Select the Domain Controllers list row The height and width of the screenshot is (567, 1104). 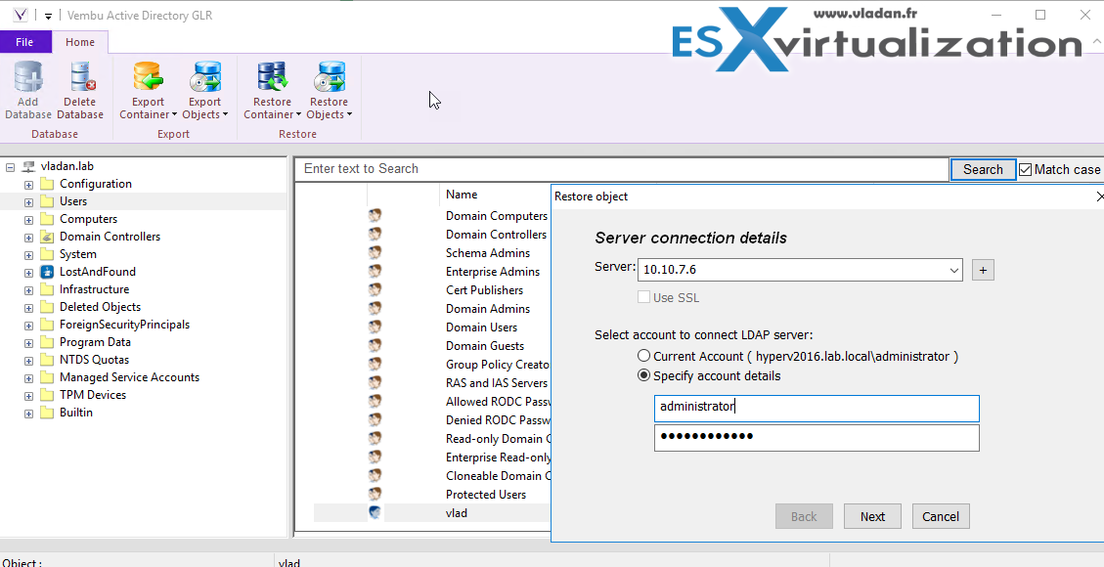coord(496,235)
